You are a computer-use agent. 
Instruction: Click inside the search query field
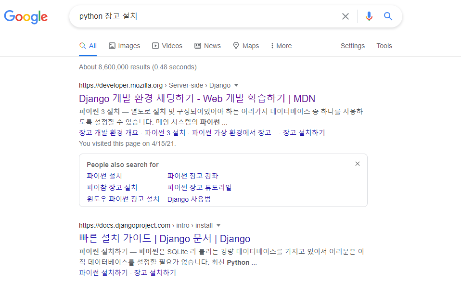coord(206,16)
